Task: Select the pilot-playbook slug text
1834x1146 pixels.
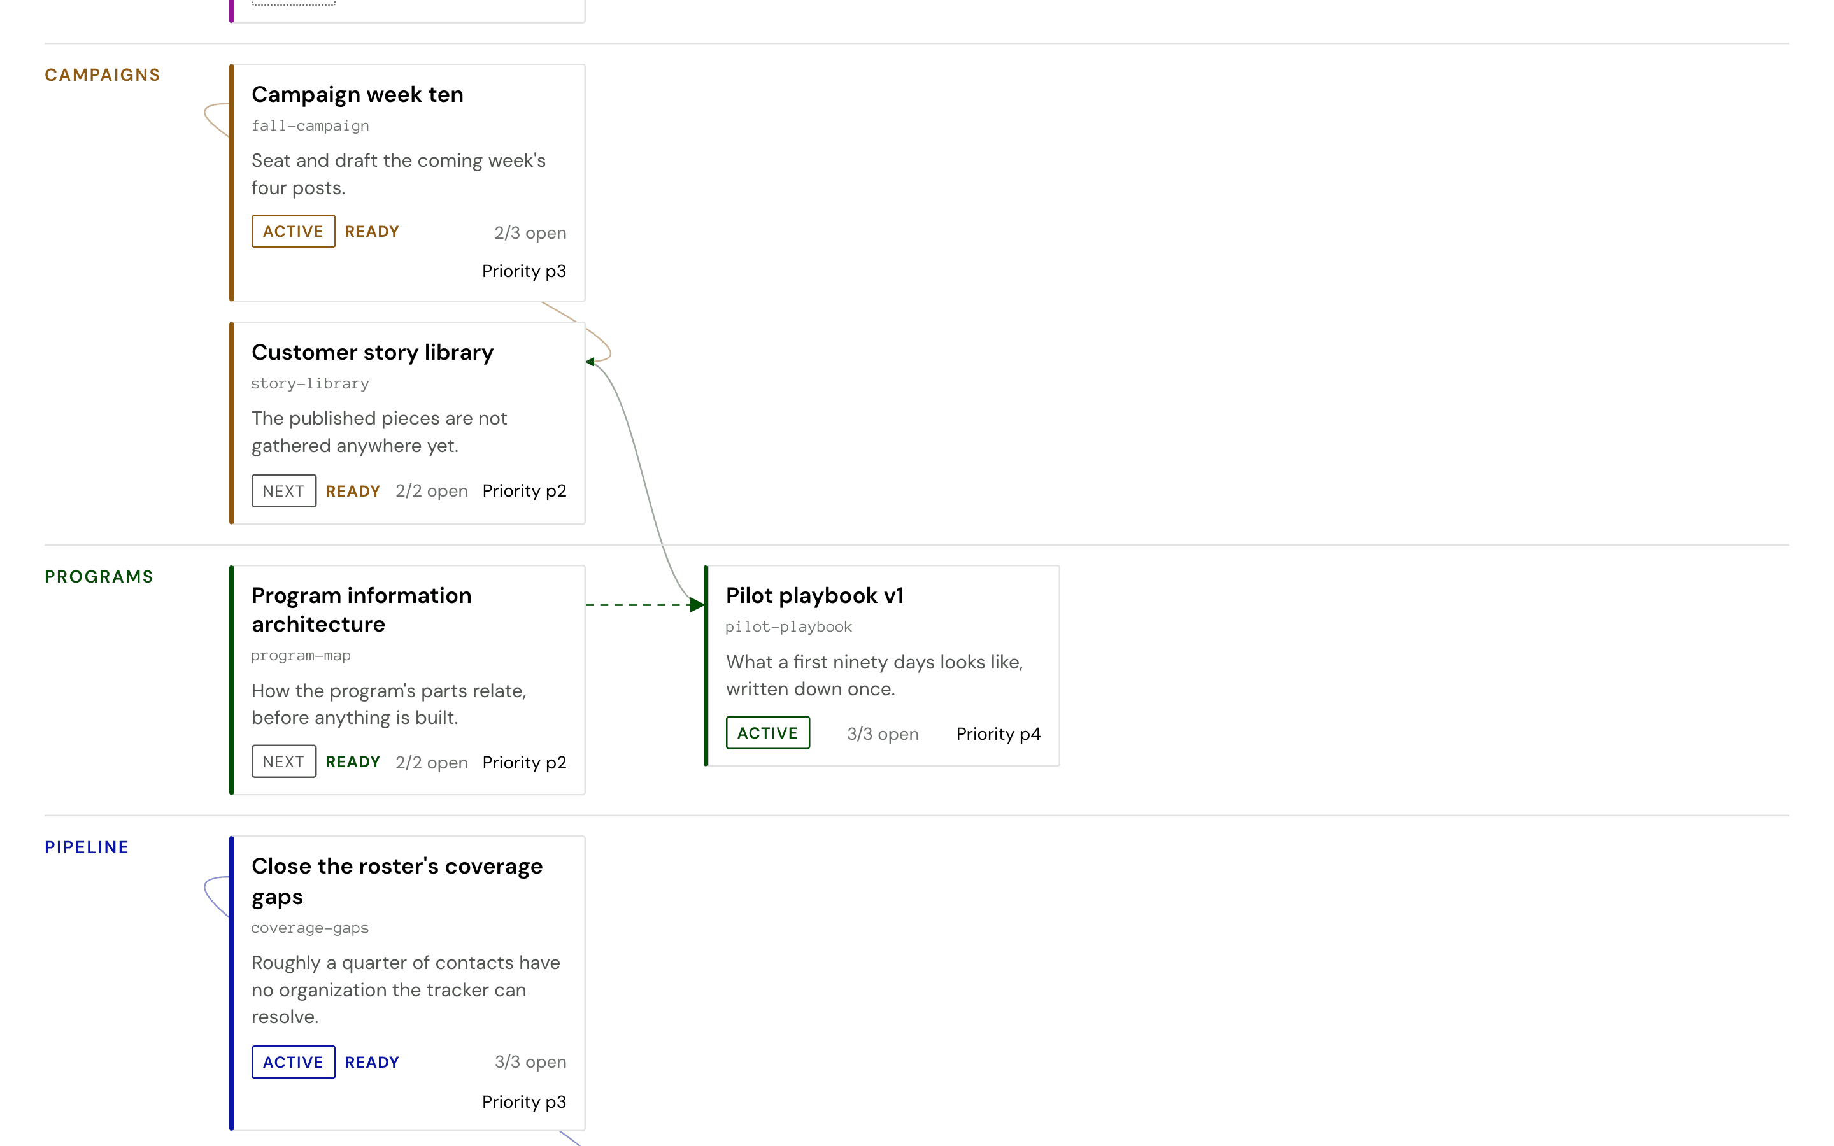Action: tap(788, 627)
